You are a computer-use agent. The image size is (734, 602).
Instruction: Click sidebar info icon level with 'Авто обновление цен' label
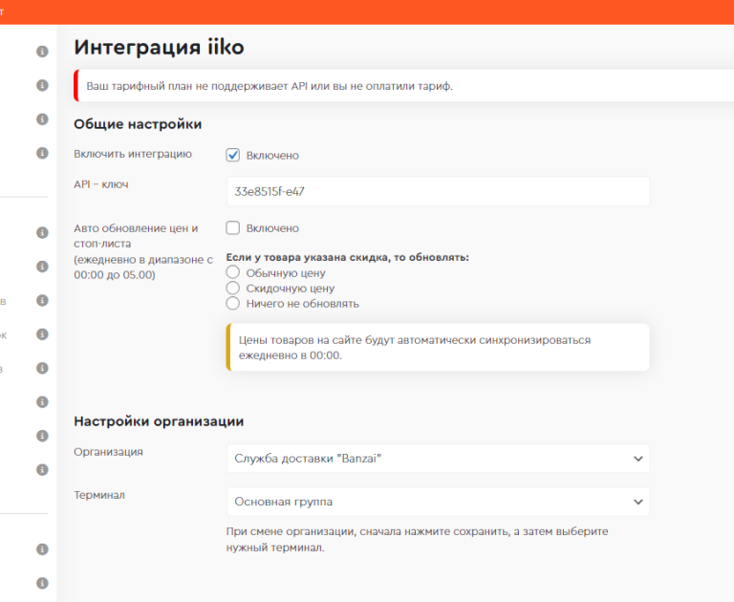point(42,232)
